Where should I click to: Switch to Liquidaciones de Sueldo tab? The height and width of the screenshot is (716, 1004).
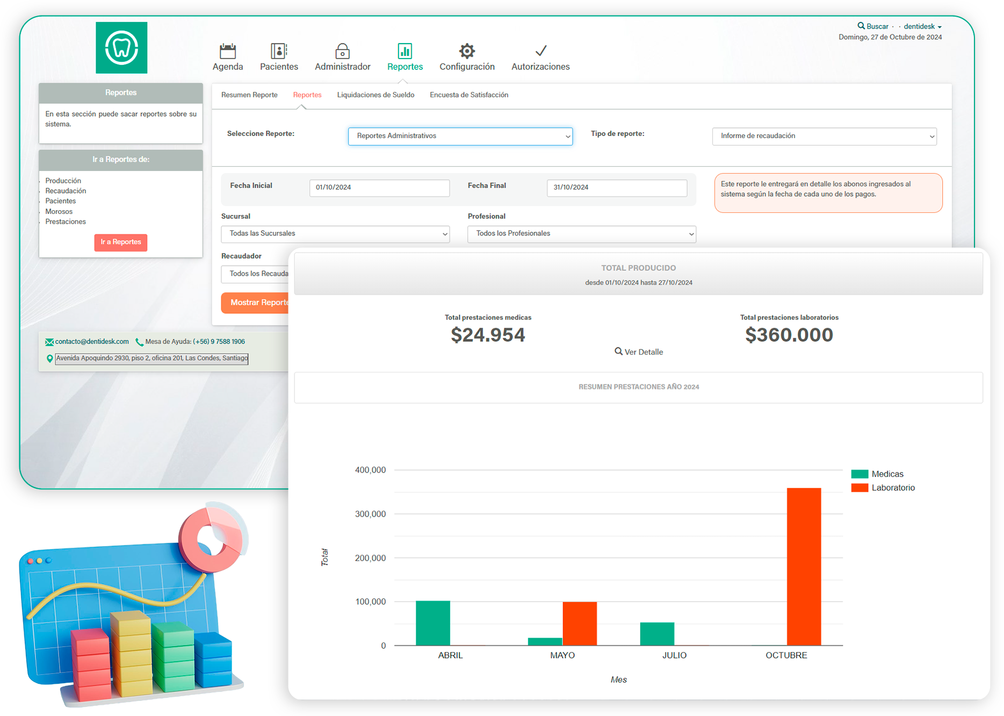pos(375,95)
